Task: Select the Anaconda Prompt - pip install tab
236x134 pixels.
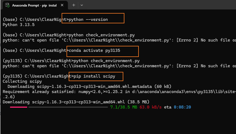Action: tap(35, 5)
